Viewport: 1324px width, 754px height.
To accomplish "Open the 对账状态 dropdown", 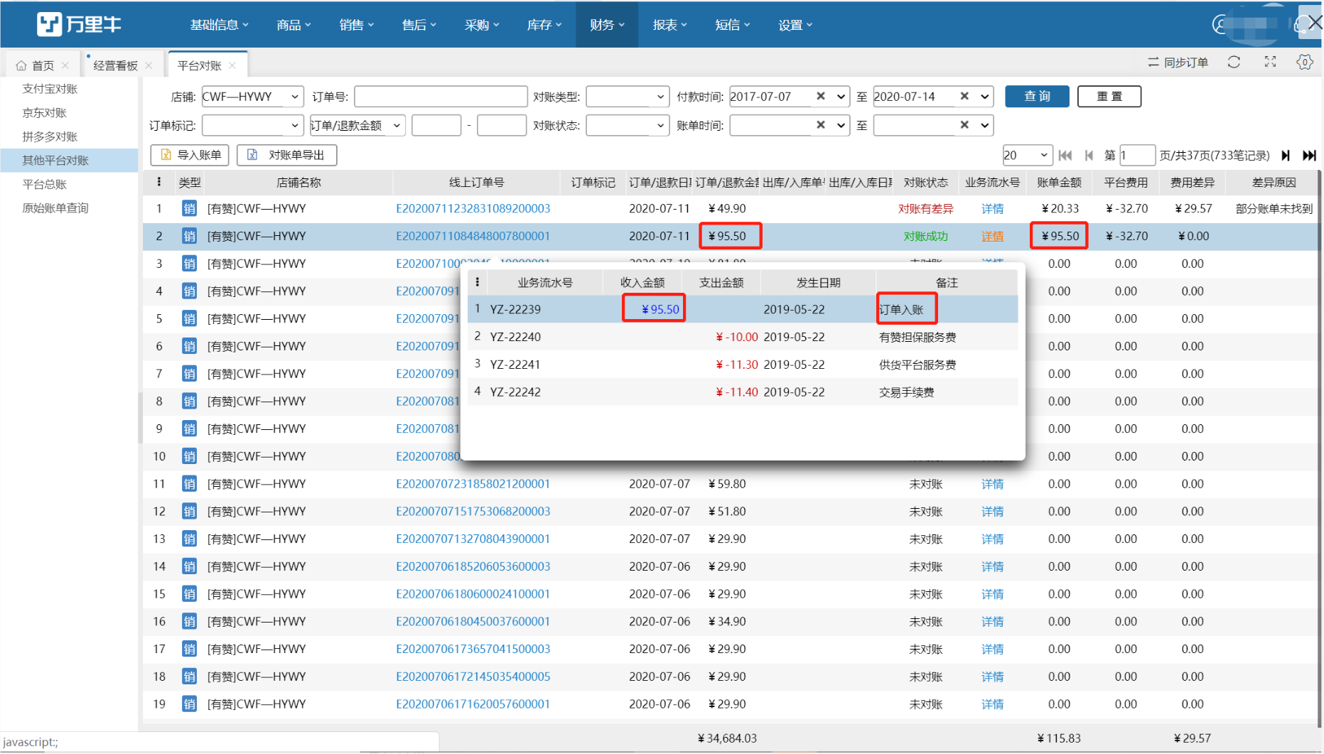I will pyautogui.click(x=628, y=125).
